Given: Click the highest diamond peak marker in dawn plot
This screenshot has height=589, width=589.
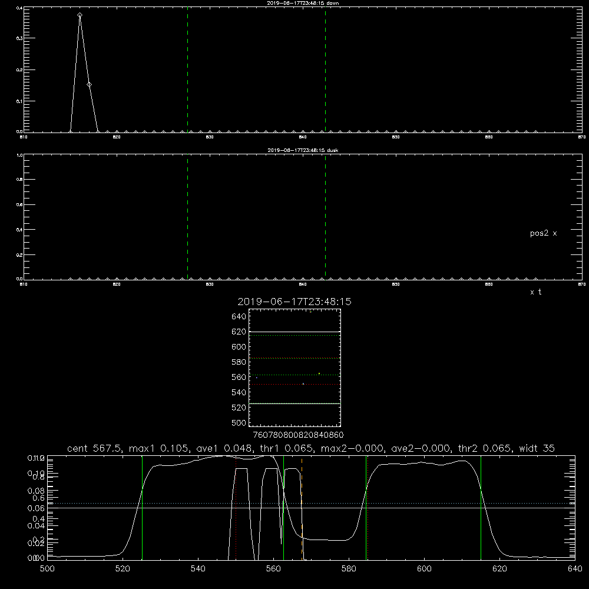Looking at the screenshot, I should point(80,15).
